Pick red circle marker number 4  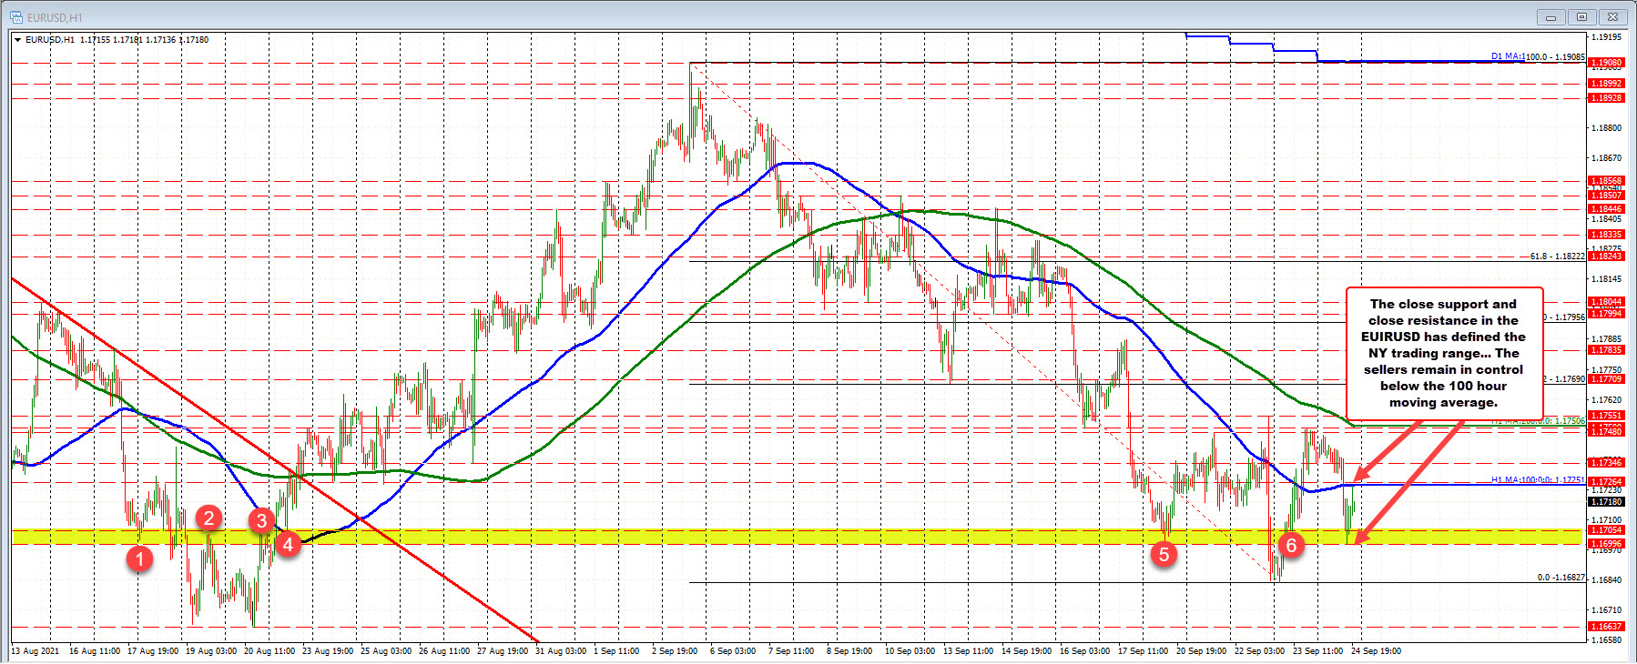[x=289, y=544]
